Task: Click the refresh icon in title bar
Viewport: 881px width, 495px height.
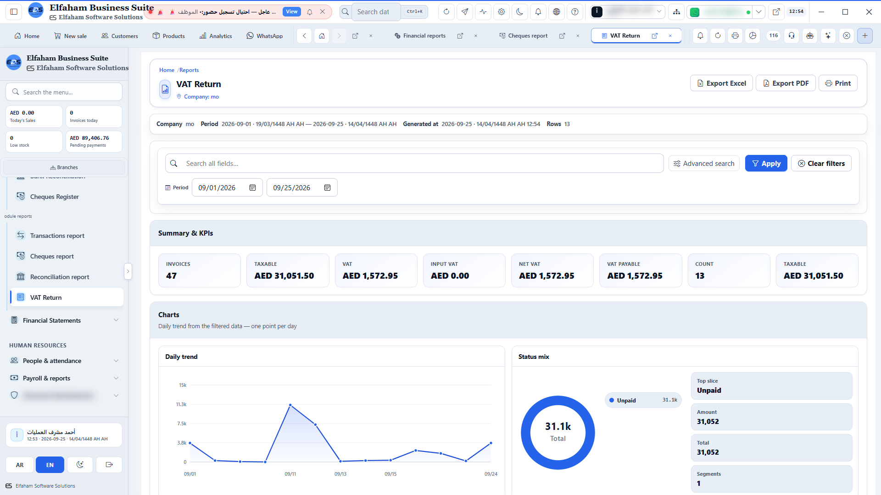Action: [x=446, y=12]
